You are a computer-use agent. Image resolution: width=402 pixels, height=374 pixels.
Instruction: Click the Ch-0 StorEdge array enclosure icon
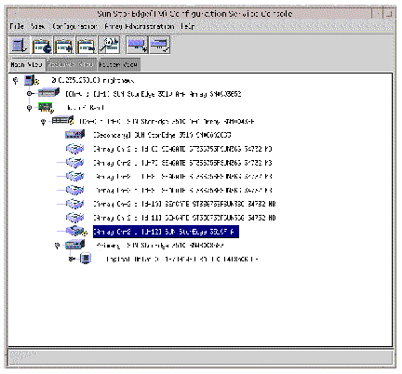(x=62, y=121)
